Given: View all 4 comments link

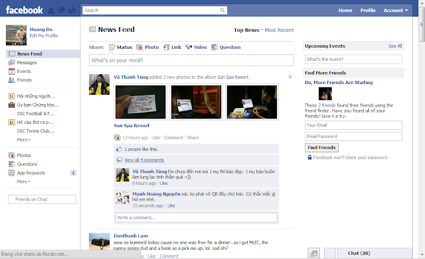Looking at the screenshot, I should (144, 160).
